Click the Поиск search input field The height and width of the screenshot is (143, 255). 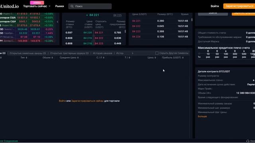pyautogui.click(x=90, y=6)
